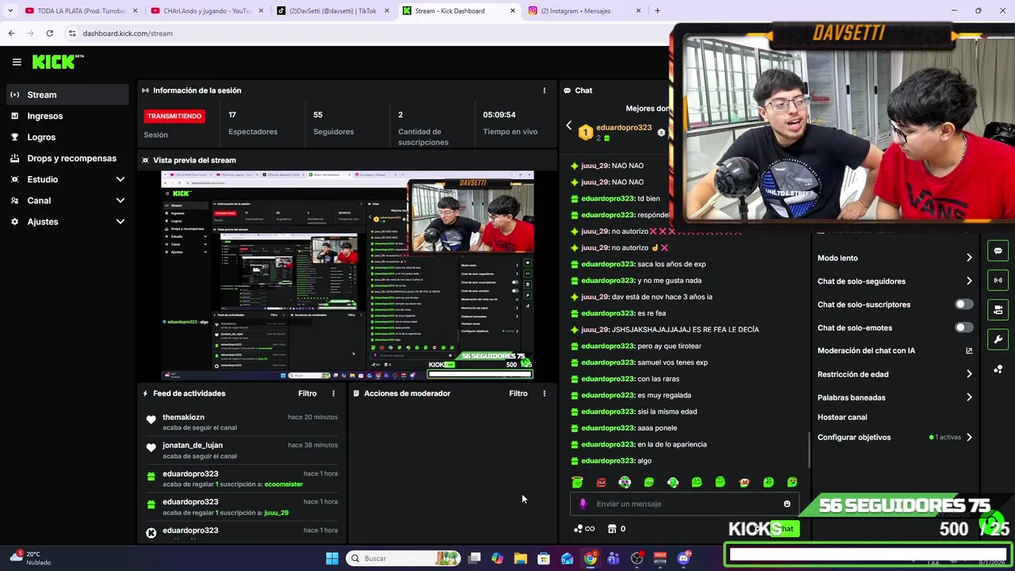Viewport: 1015px width, 571px height.
Task: Open the emoji picker in message box
Action: (x=787, y=504)
